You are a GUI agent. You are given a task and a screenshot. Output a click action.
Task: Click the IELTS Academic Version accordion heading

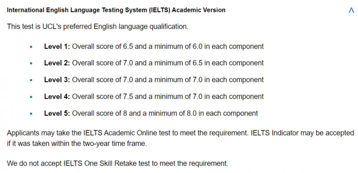coord(116,10)
